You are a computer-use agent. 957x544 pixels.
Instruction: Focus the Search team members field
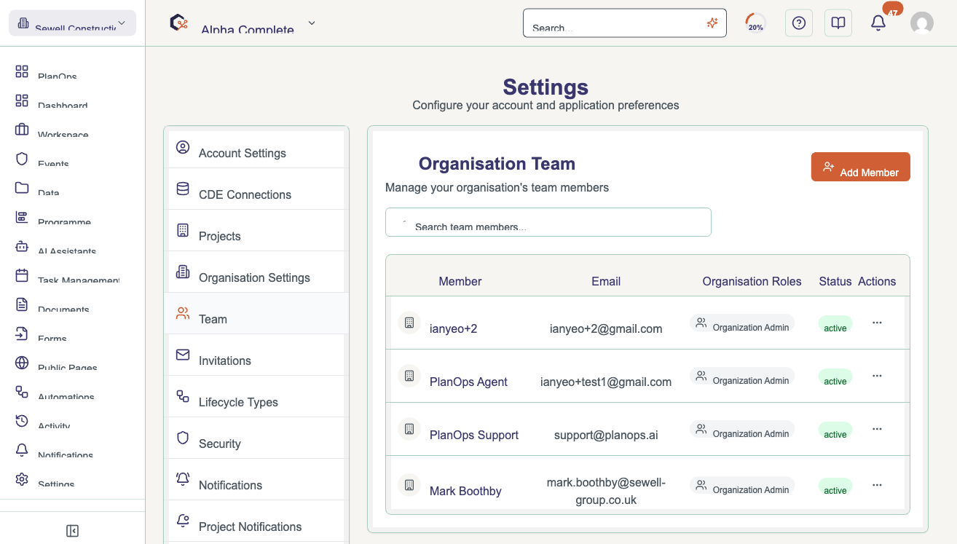click(548, 222)
